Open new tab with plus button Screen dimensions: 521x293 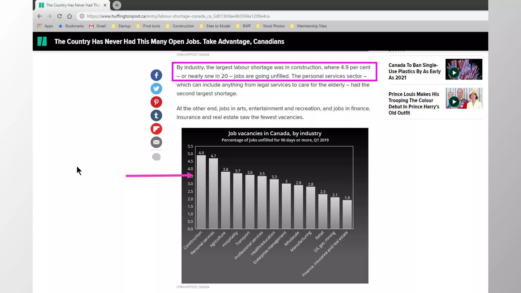click(x=117, y=5)
